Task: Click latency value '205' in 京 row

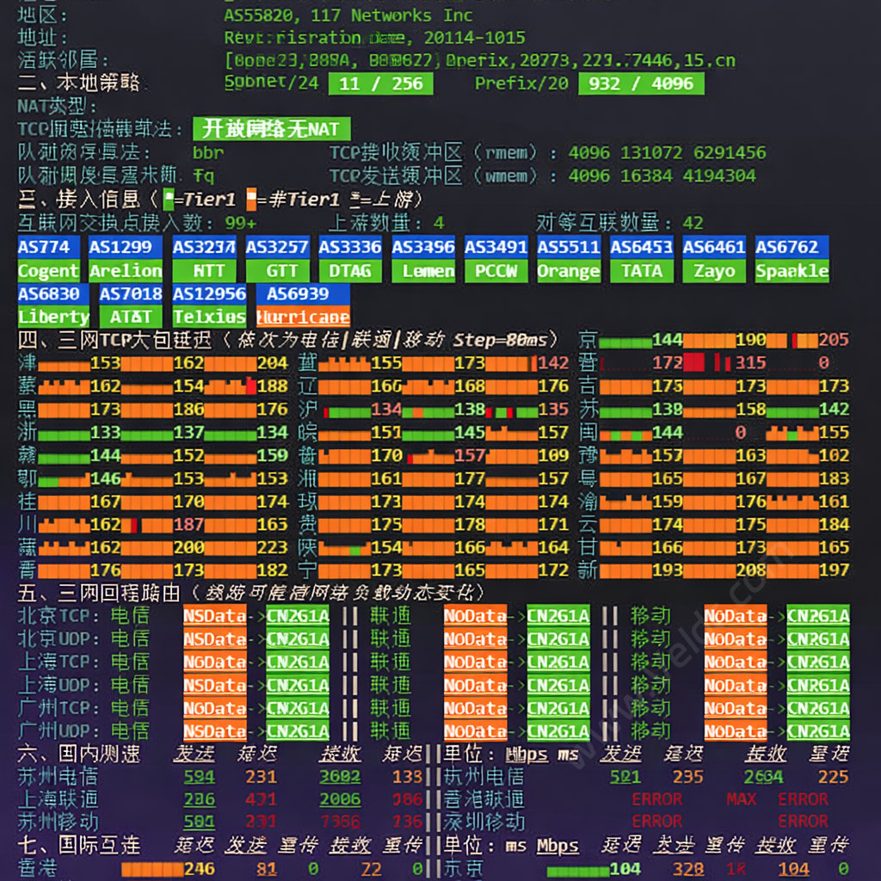Action: [833, 340]
